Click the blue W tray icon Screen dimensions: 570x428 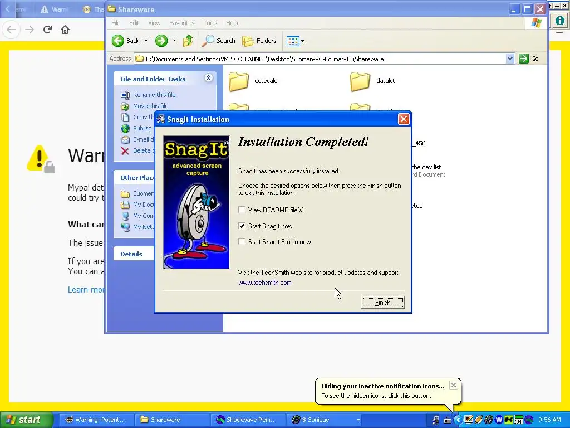tap(499, 420)
